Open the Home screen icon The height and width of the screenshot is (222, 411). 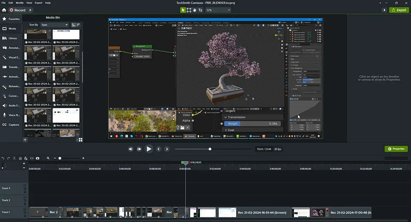coord(4,10)
